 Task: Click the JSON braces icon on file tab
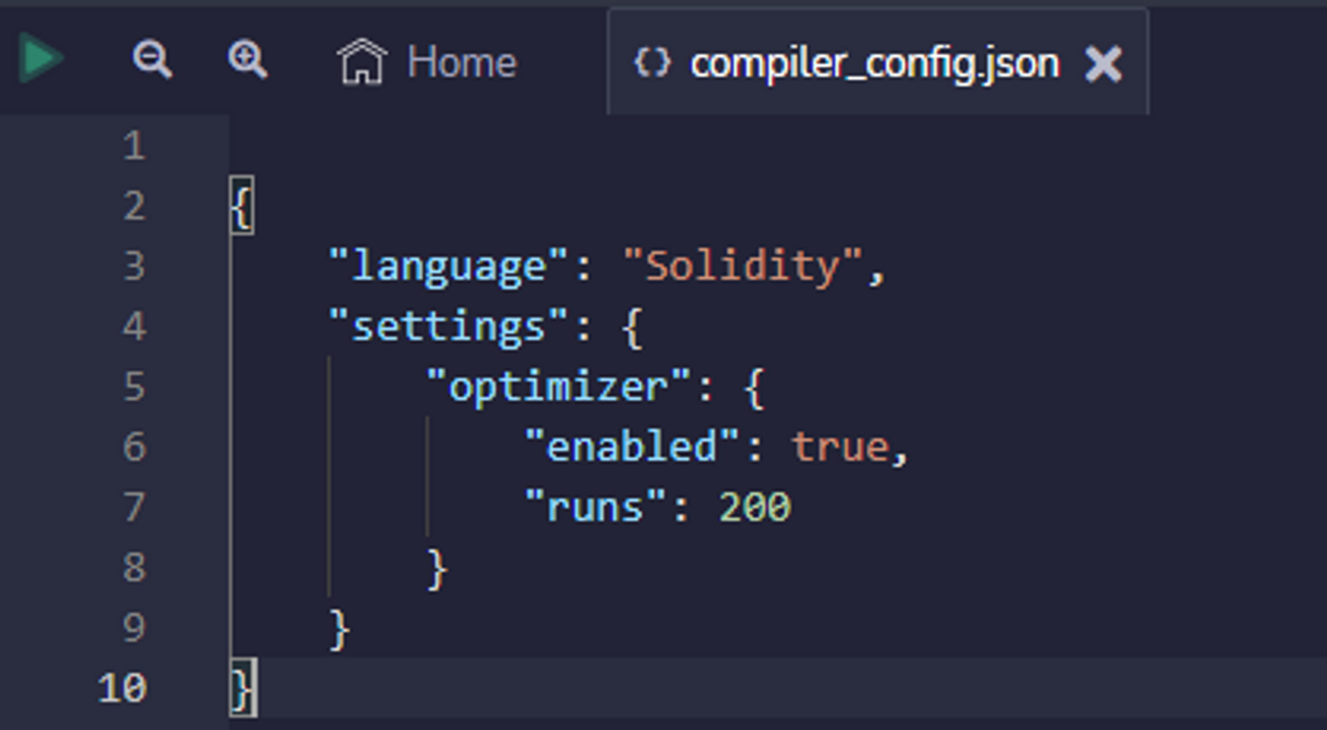coord(653,63)
